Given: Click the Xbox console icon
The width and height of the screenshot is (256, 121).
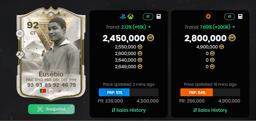Looking at the screenshot, I should click(130, 16).
